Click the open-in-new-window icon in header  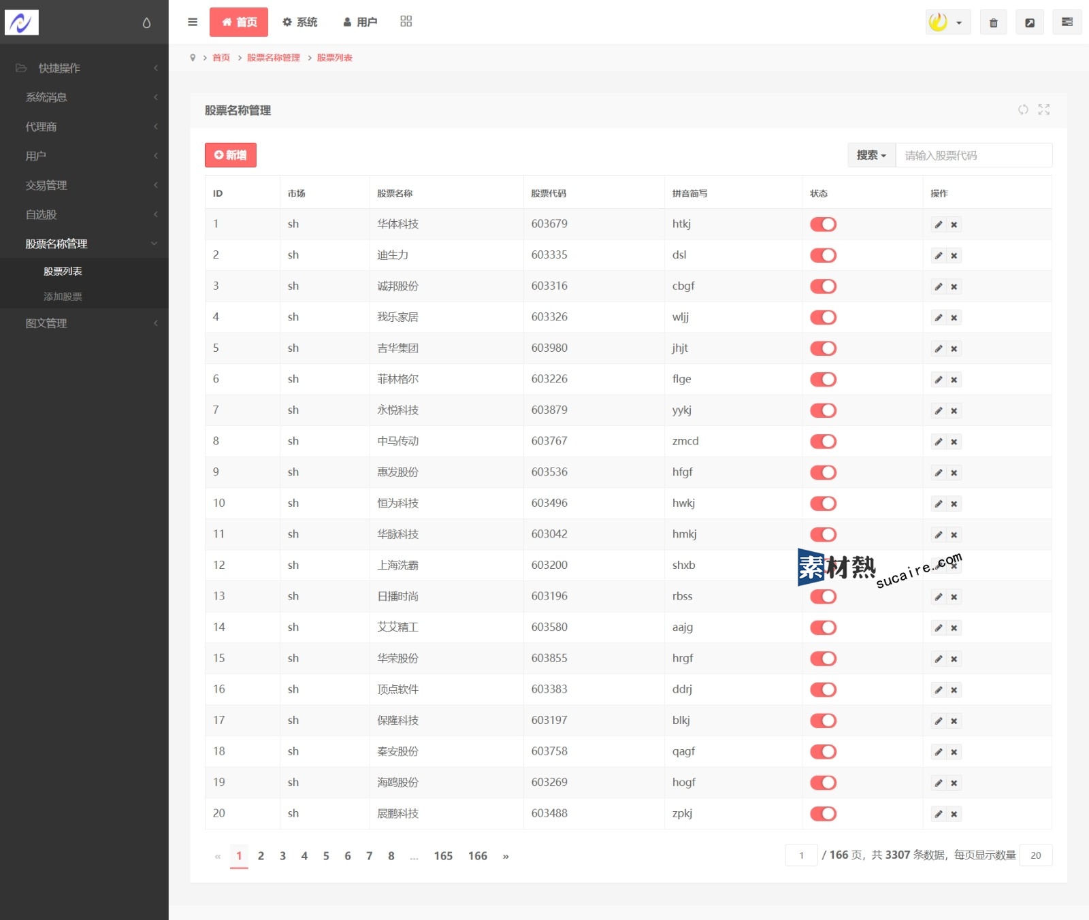[1030, 22]
